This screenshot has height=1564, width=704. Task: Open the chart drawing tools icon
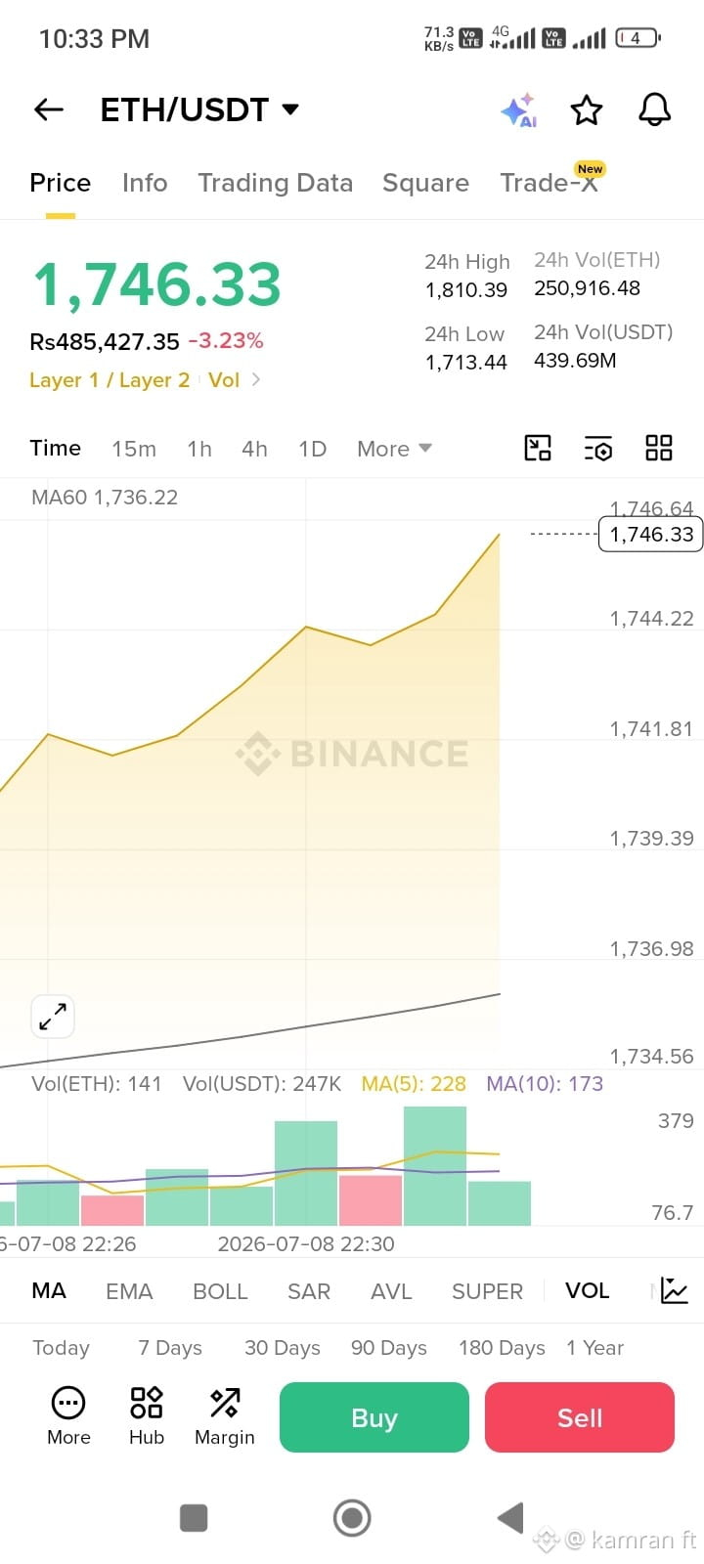click(x=538, y=448)
